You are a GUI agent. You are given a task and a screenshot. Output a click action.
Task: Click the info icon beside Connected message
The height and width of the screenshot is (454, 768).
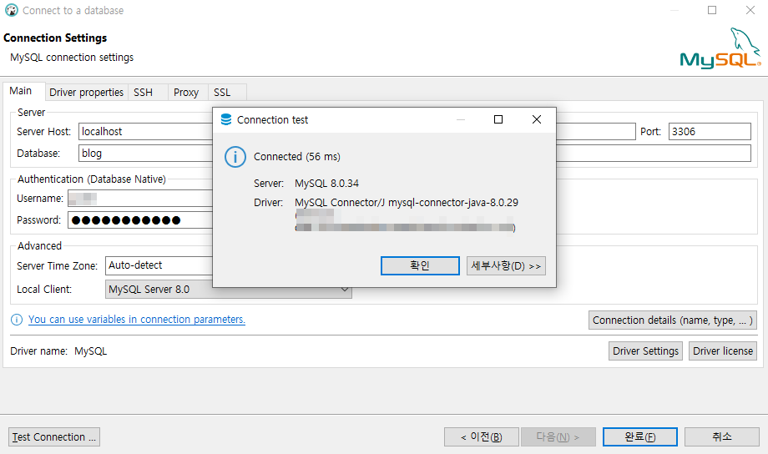235,157
